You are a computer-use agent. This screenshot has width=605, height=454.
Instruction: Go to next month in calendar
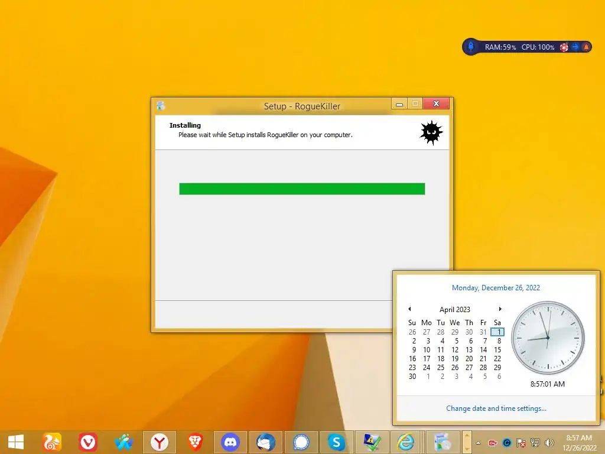pos(500,309)
